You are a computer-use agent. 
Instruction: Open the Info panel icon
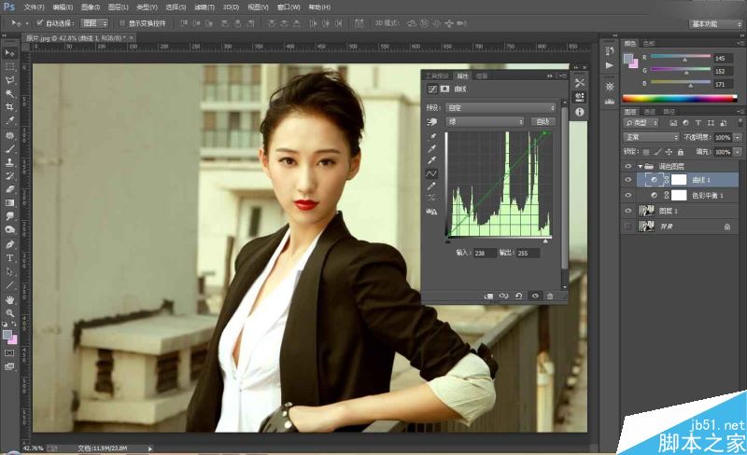[579, 112]
